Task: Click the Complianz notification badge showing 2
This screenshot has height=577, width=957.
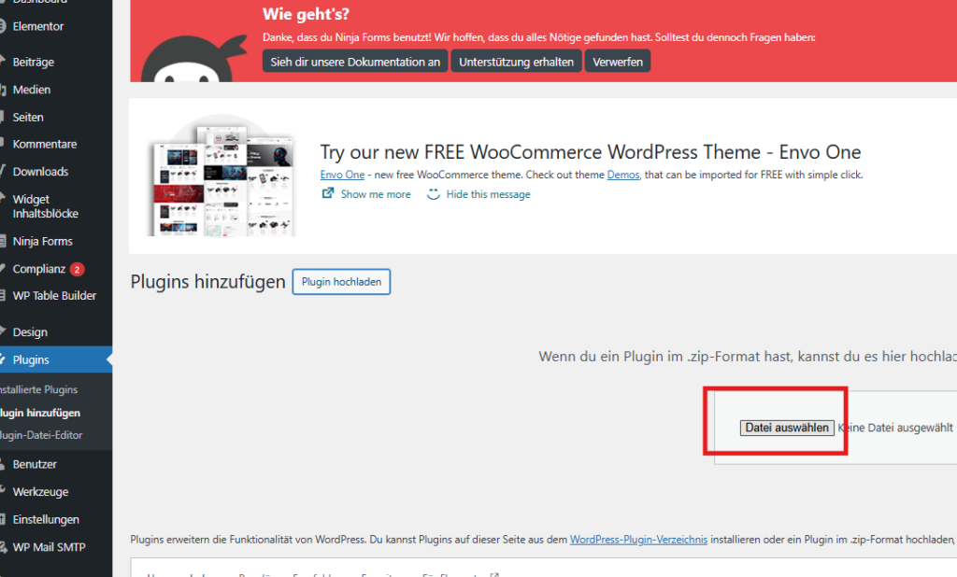Action: [77, 269]
